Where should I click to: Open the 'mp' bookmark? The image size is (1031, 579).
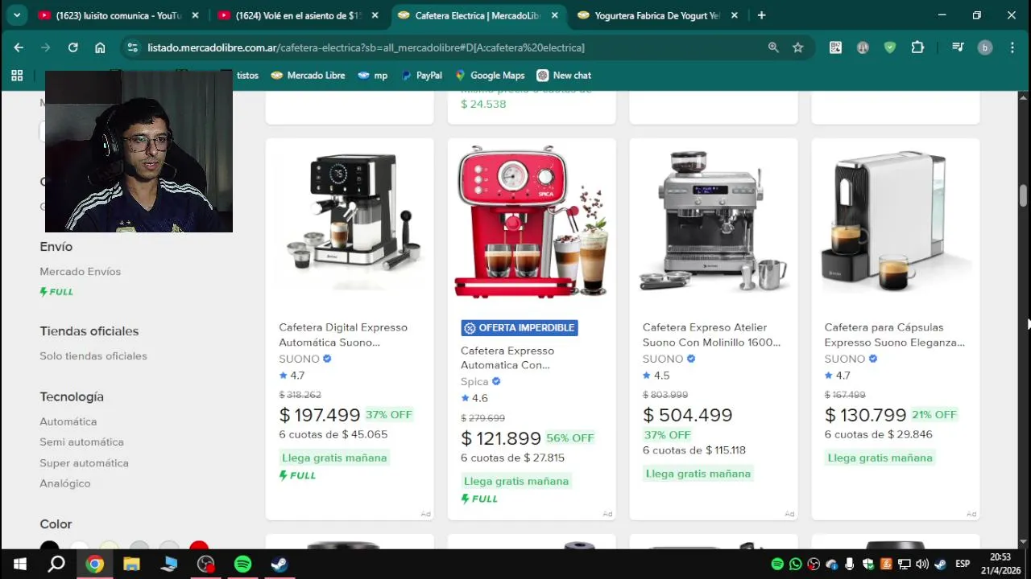(x=373, y=76)
